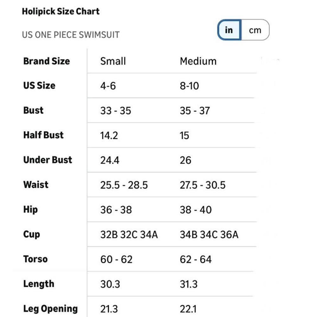
Task: Select the Small bust value 33 - 35
Action: (116, 111)
